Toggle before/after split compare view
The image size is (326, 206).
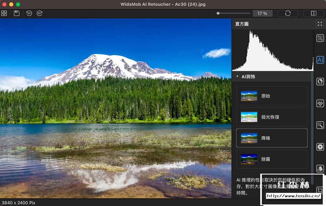[x=314, y=14]
